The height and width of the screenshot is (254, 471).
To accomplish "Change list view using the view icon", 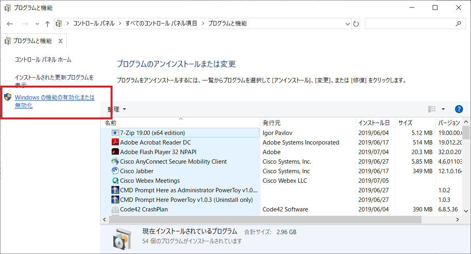I will coord(432,109).
